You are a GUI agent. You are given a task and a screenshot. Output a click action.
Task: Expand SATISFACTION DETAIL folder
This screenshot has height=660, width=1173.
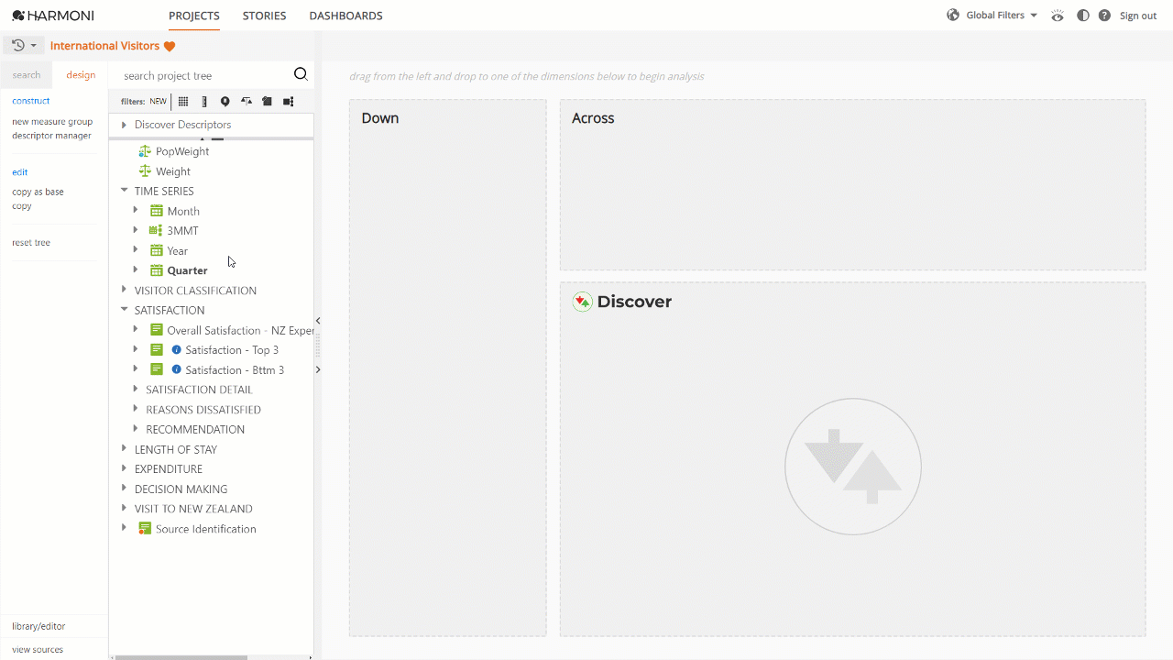pos(136,389)
